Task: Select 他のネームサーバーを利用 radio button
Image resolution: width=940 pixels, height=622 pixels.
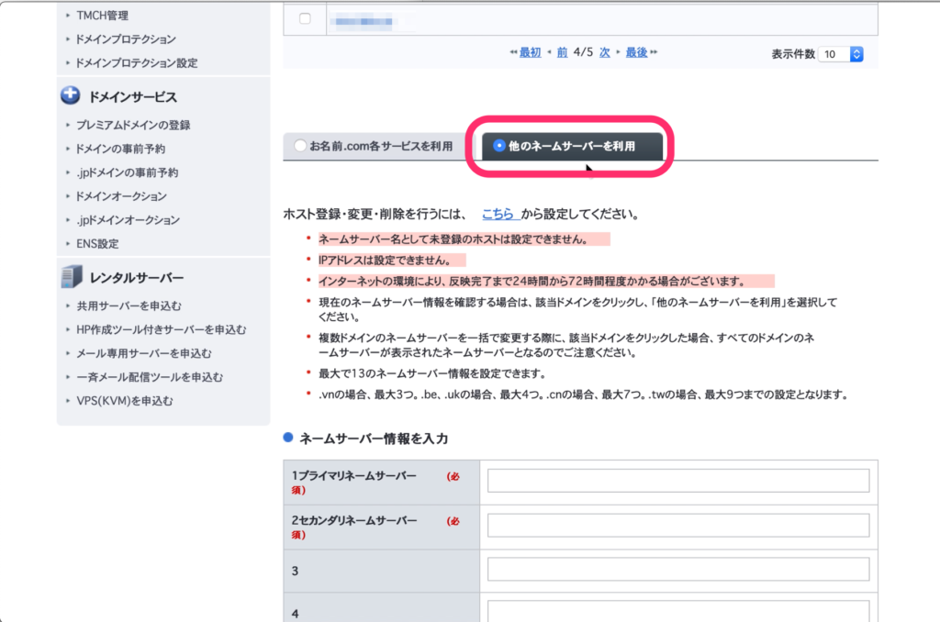Action: pos(498,145)
